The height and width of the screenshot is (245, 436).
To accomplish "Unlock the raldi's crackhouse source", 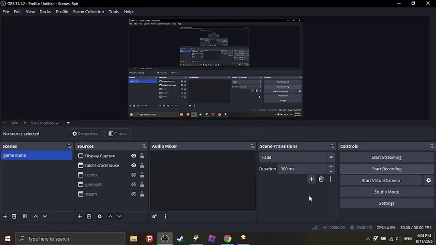I will pos(142,165).
